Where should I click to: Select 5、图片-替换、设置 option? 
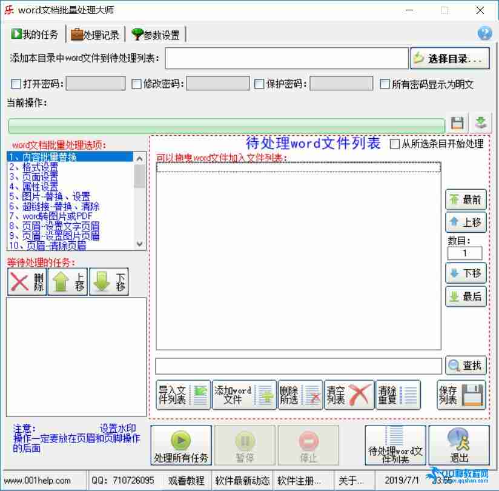(x=70, y=196)
